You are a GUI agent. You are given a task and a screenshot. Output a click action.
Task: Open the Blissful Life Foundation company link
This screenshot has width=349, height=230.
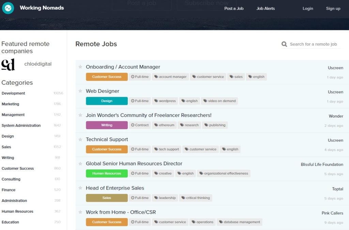coord(322,164)
